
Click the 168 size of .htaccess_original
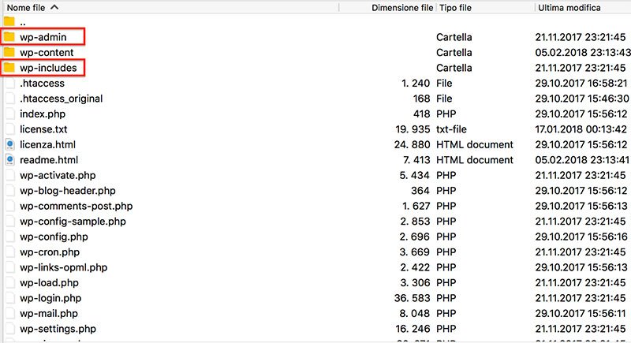421,99
